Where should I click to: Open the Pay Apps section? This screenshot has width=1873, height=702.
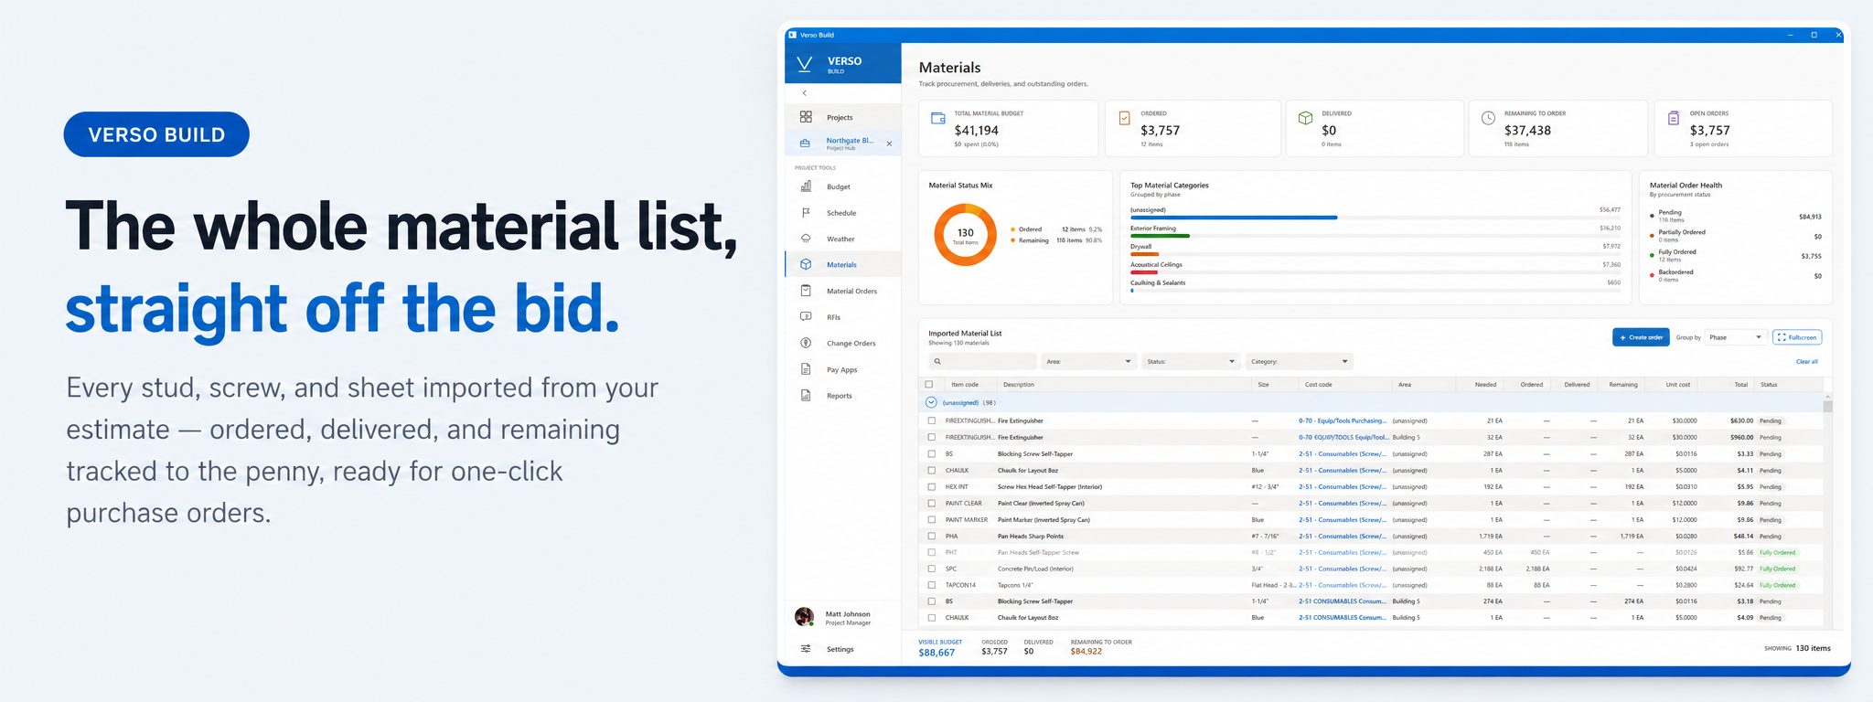click(x=842, y=369)
